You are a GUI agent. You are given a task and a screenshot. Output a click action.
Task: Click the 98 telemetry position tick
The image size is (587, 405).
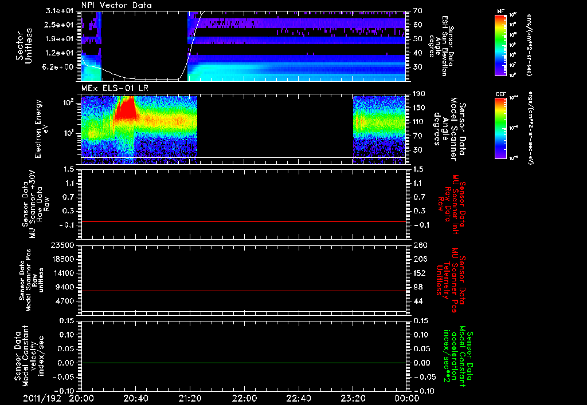point(418,287)
